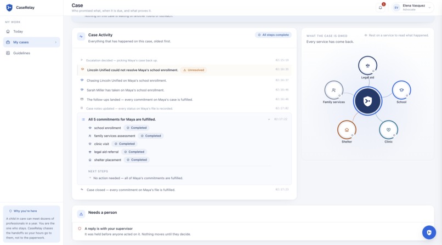This screenshot has width=442, height=245.
Task: Click the Needs a person warning icon
Action: coord(81,214)
